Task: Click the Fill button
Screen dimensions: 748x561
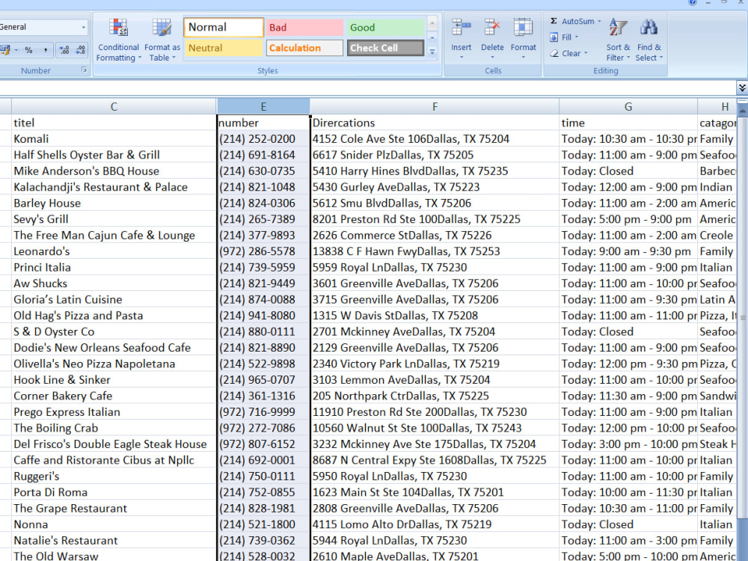Action: click(561, 37)
